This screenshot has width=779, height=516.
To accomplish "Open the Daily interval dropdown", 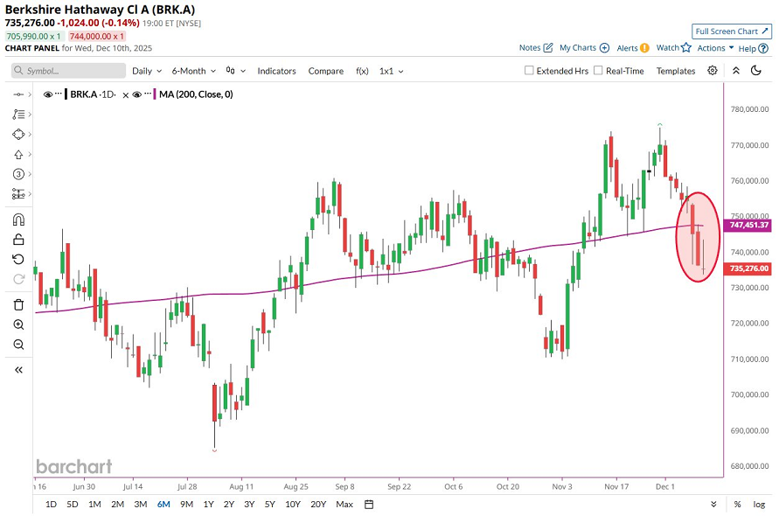I will tap(147, 71).
